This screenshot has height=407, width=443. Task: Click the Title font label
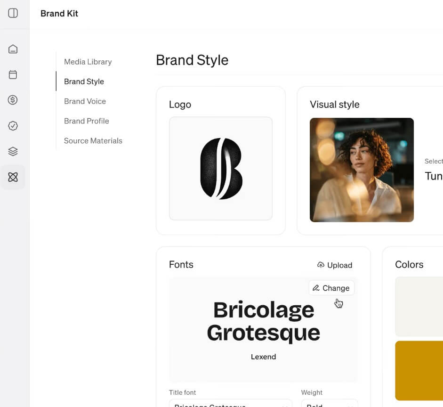coord(182,392)
